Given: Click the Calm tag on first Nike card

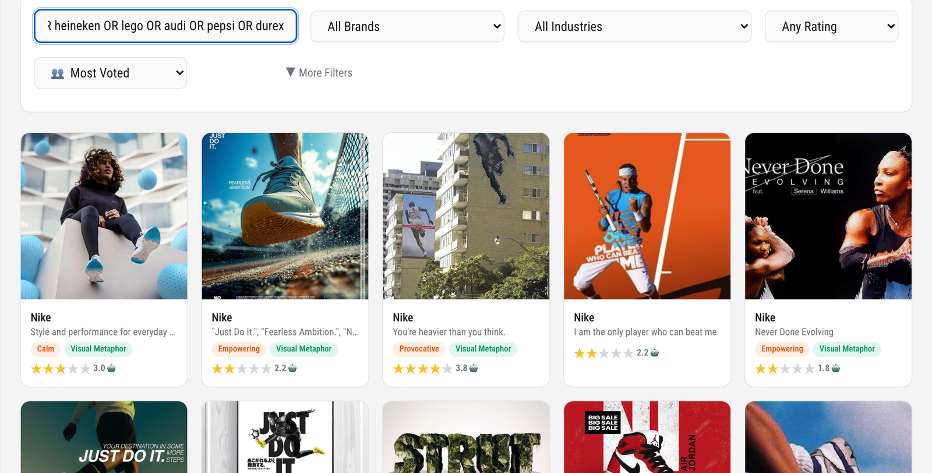Looking at the screenshot, I should pyautogui.click(x=45, y=349).
